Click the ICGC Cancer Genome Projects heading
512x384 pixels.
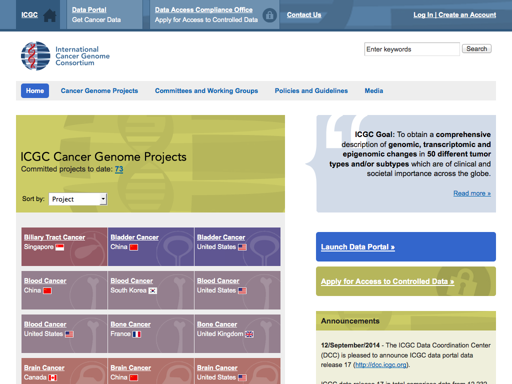tap(103, 156)
